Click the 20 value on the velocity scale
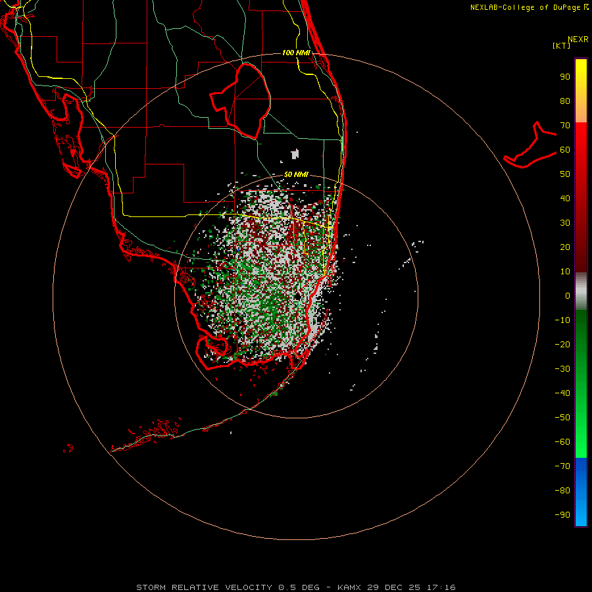 (565, 247)
